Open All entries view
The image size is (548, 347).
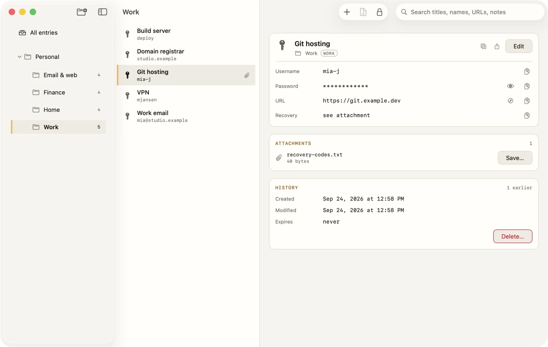point(59,33)
